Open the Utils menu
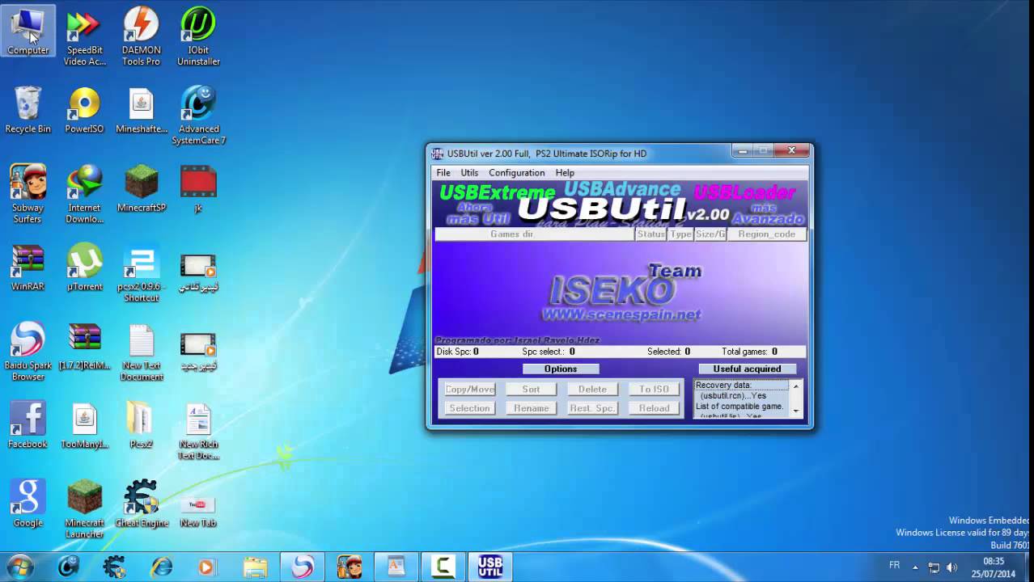1034x582 pixels. click(469, 173)
